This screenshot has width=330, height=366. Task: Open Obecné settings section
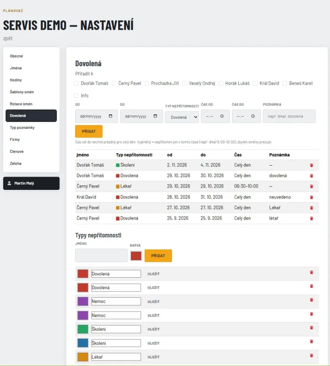[x=31, y=56]
